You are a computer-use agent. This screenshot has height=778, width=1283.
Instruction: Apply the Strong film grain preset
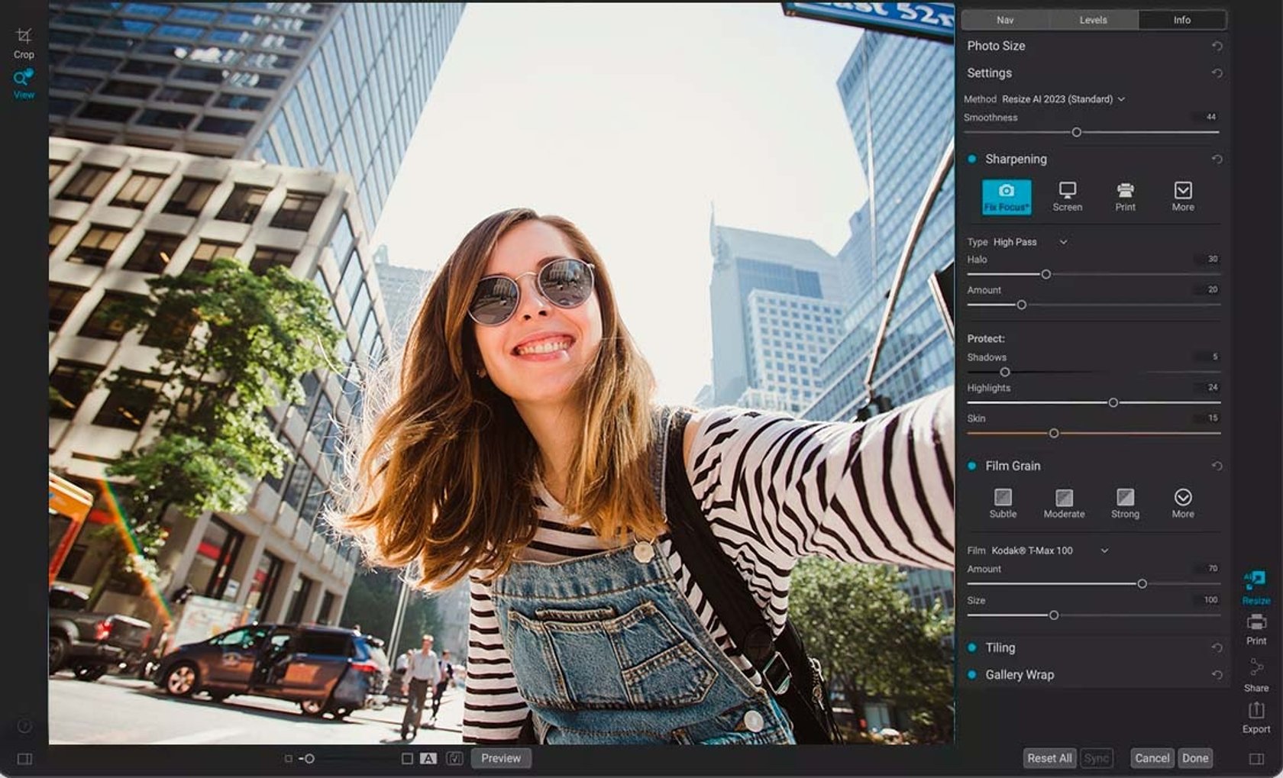(1124, 500)
